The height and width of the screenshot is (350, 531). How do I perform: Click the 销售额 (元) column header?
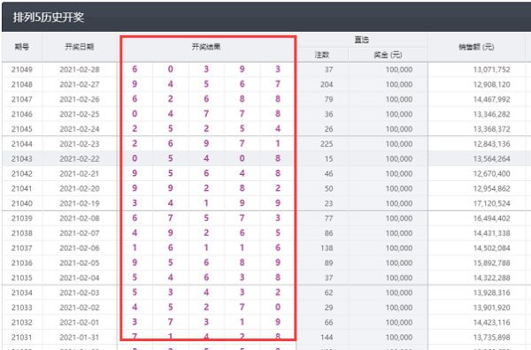point(476,47)
